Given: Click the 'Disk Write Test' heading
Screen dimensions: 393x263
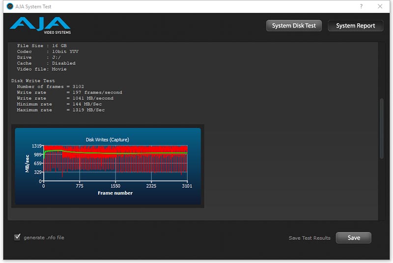Looking at the screenshot, I should point(33,81).
